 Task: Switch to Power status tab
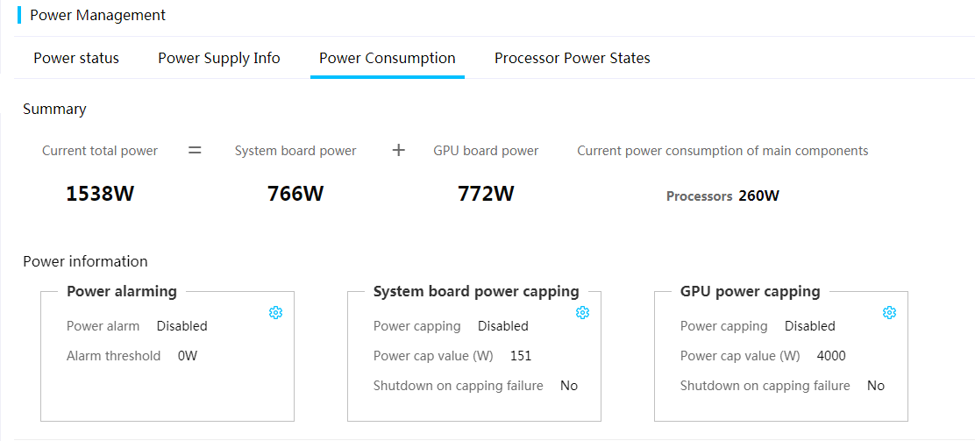(76, 58)
